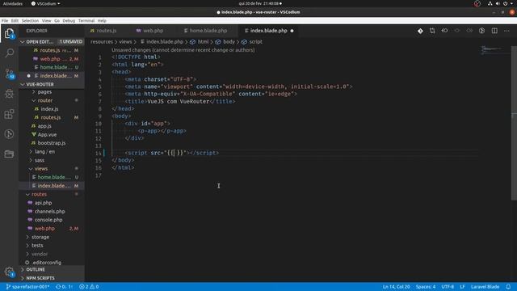Collapse the routes folder
517x291 pixels.
coord(39,194)
